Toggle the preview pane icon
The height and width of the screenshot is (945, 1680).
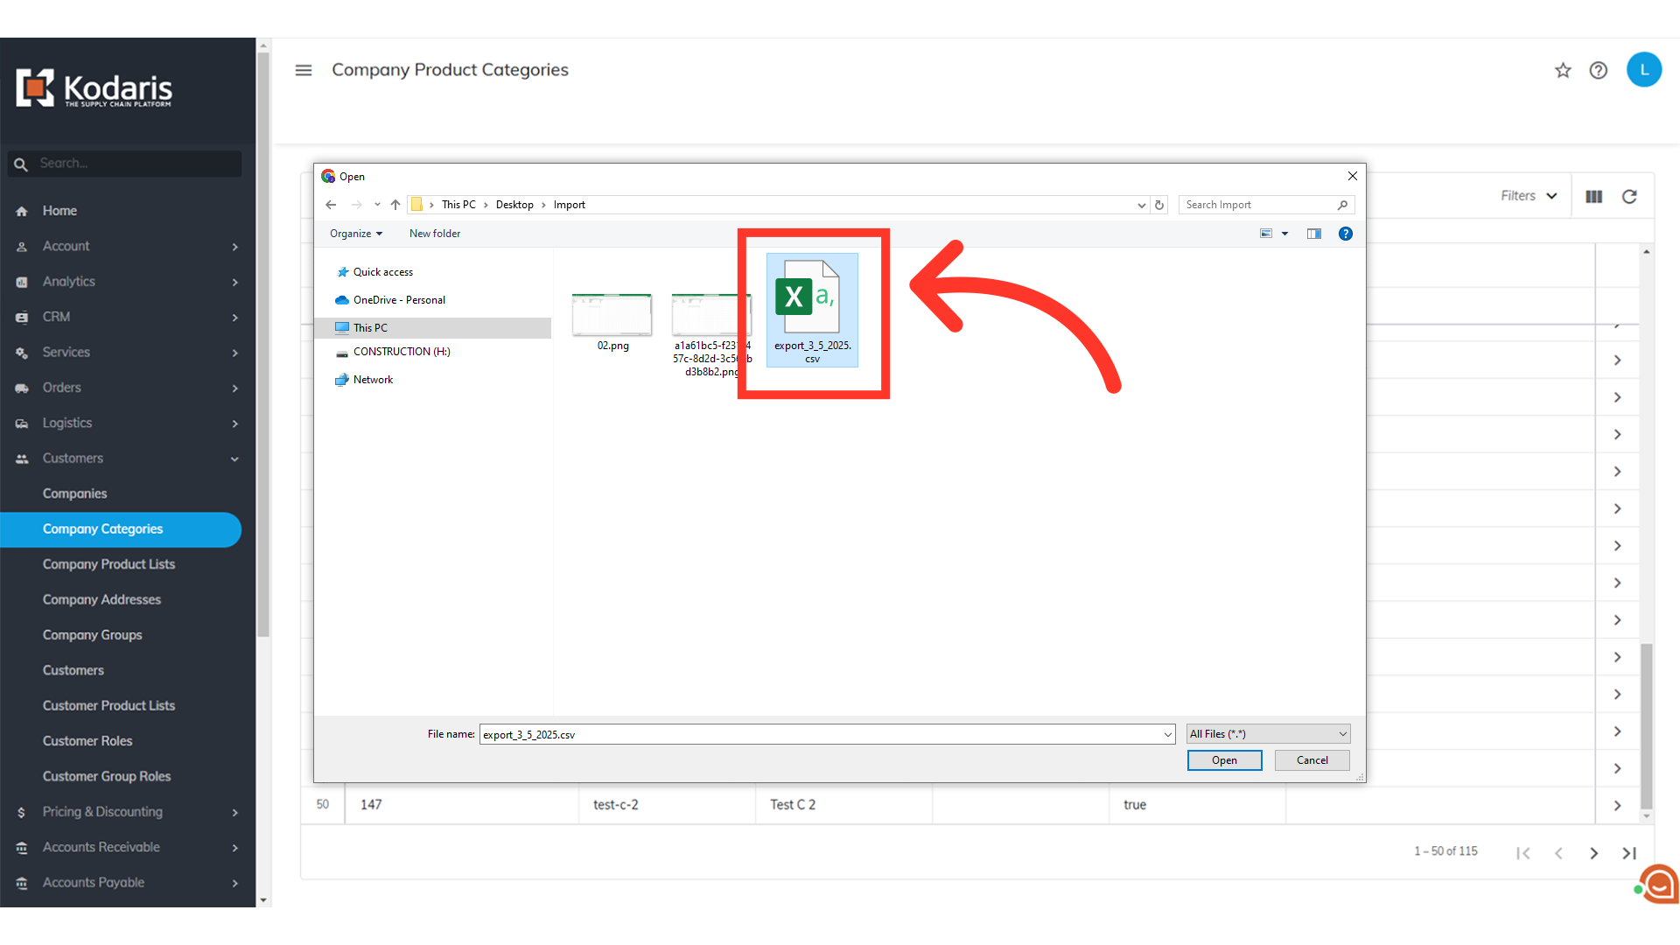click(1313, 234)
